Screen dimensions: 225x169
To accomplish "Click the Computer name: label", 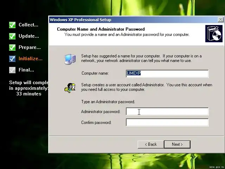I will click(95, 73).
